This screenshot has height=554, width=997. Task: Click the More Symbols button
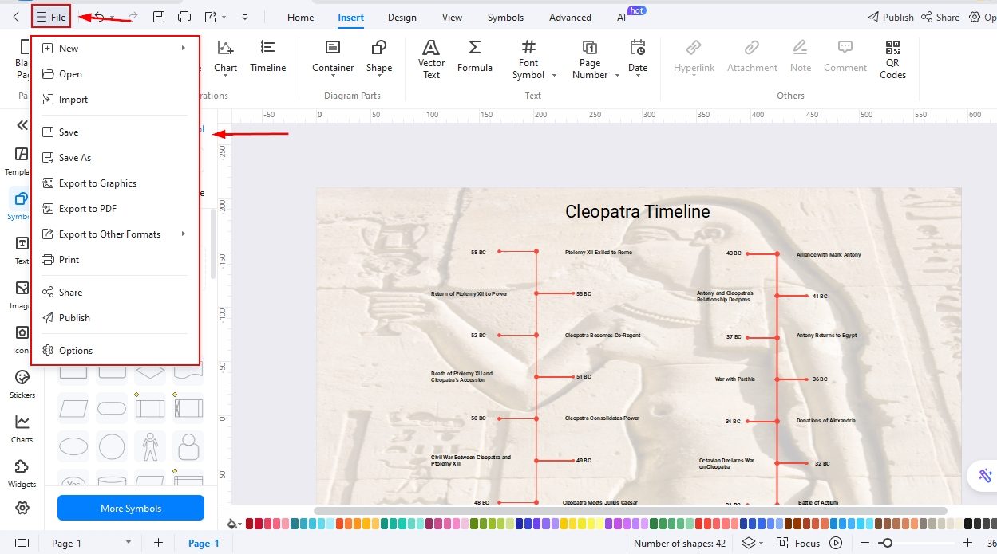130,508
